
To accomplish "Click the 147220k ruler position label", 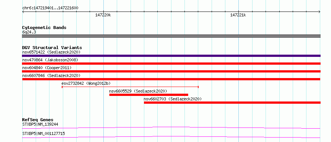I will 103,15.
